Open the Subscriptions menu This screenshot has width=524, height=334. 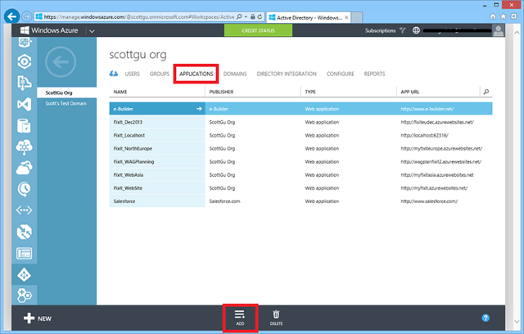[x=380, y=30]
